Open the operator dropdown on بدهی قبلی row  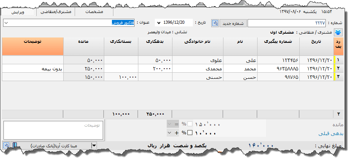pyautogui.click(x=169, y=133)
